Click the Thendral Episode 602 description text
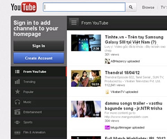167x139 pixels. pos(134,79)
